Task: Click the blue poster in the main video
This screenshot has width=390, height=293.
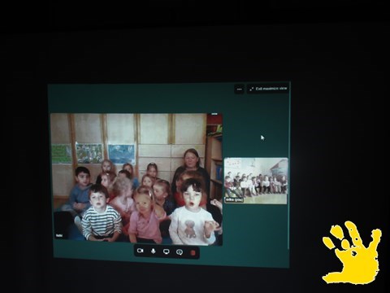Action: pyautogui.click(x=121, y=155)
